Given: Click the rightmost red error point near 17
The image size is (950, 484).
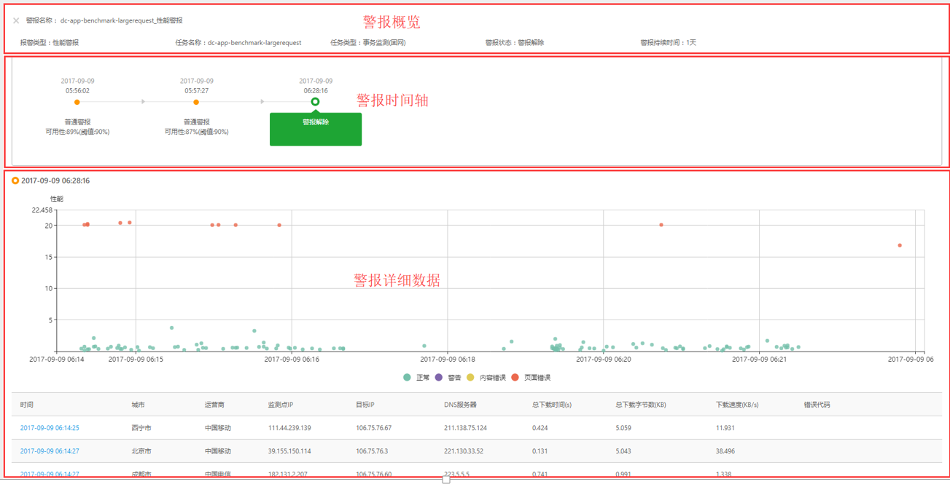Looking at the screenshot, I should pos(900,245).
